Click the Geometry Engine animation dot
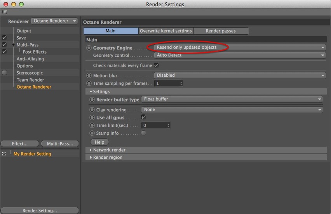Image resolution: width=331 pixels, height=214 pixels. pos(89,48)
